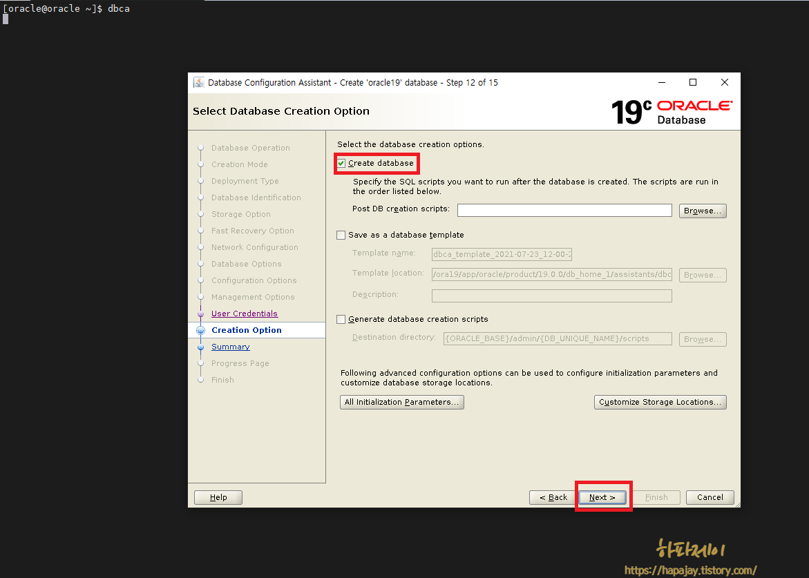The image size is (809, 578).
Task: Click the 'Select Database Creation Option' heading
Action: [x=281, y=111]
